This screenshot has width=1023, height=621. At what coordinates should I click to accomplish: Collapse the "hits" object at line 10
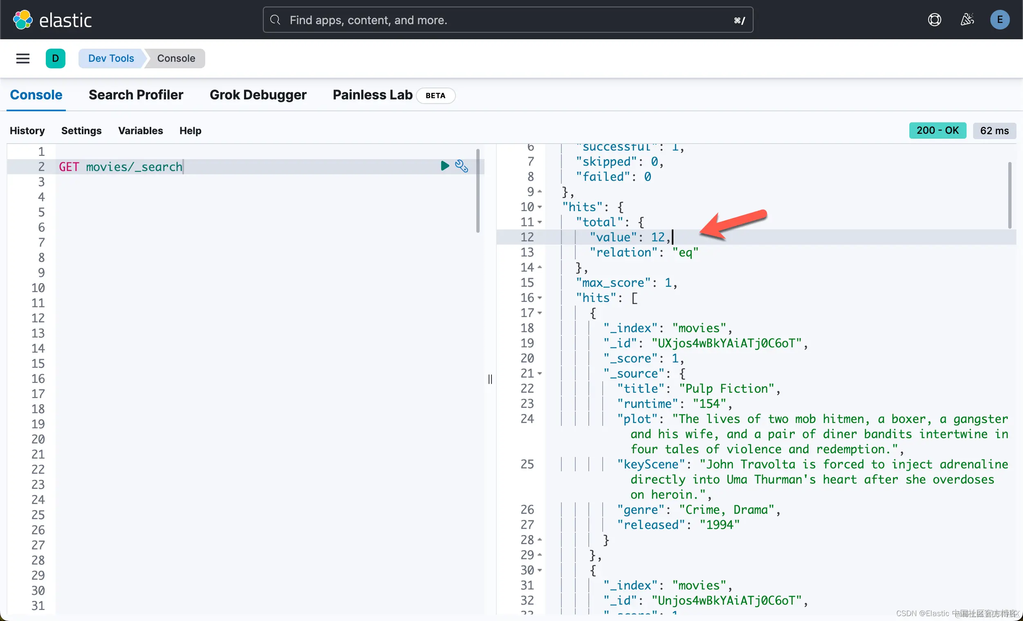coord(540,207)
